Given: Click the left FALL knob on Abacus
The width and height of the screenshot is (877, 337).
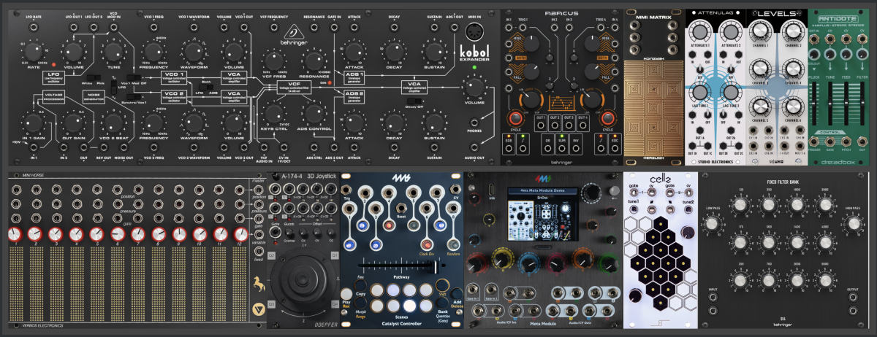Looking at the screenshot, I should (x=531, y=71).
